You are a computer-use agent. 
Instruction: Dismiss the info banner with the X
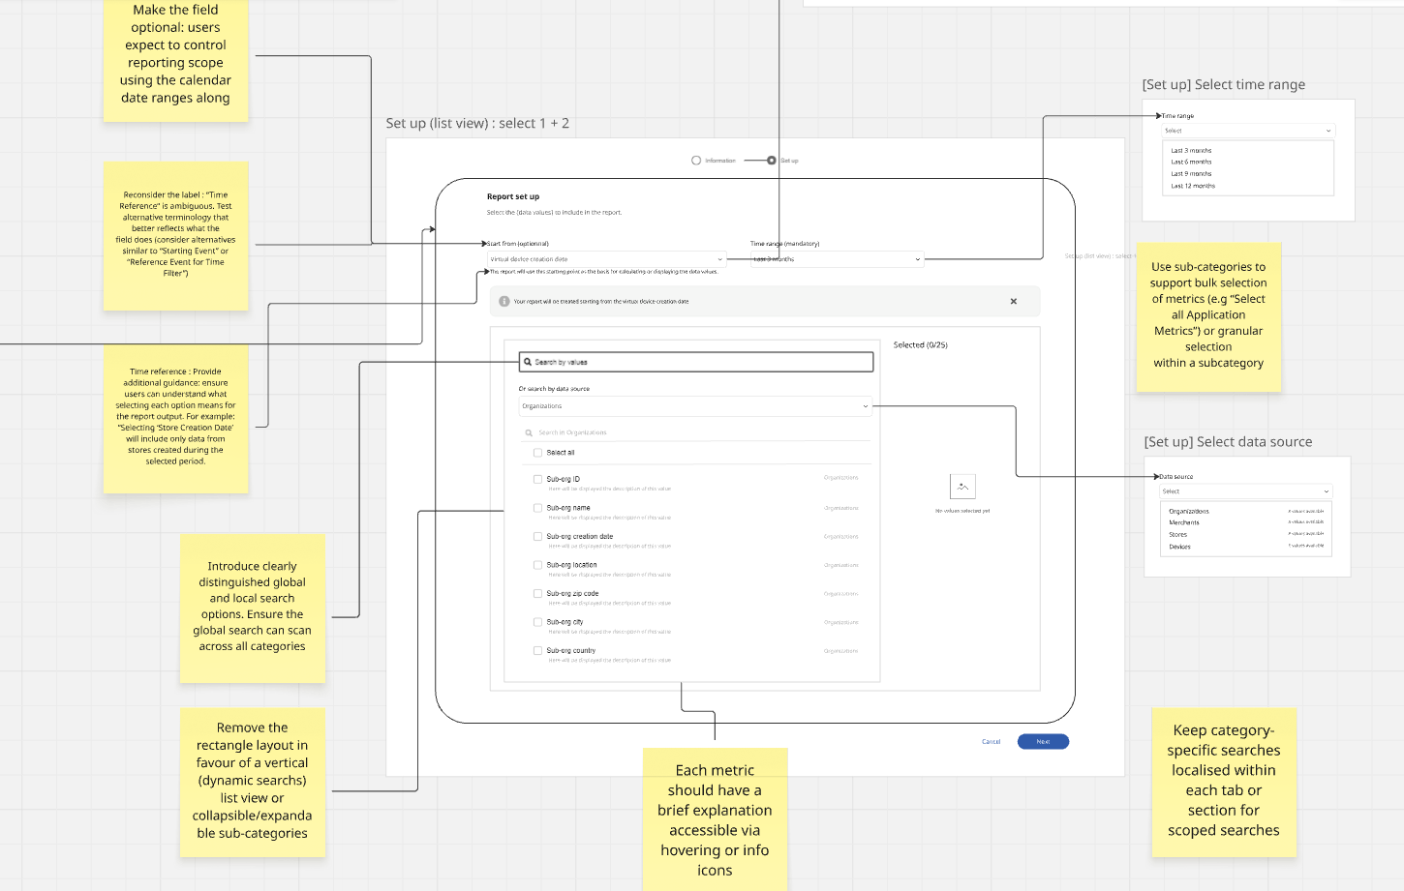1014,301
